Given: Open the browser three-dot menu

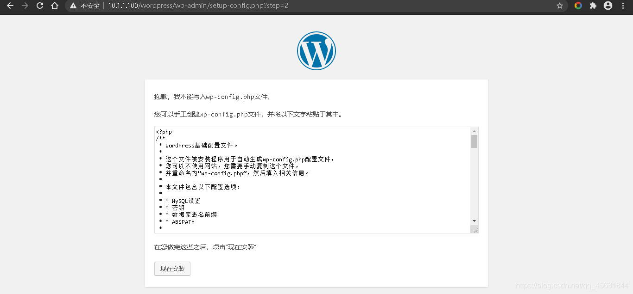Looking at the screenshot, I should (x=623, y=6).
